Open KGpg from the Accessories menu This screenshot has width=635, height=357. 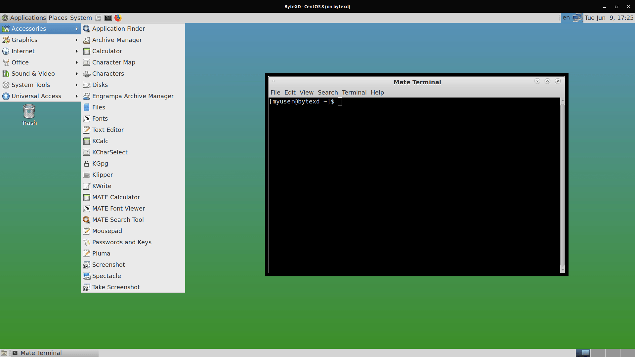pyautogui.click(x=100, y=163)
